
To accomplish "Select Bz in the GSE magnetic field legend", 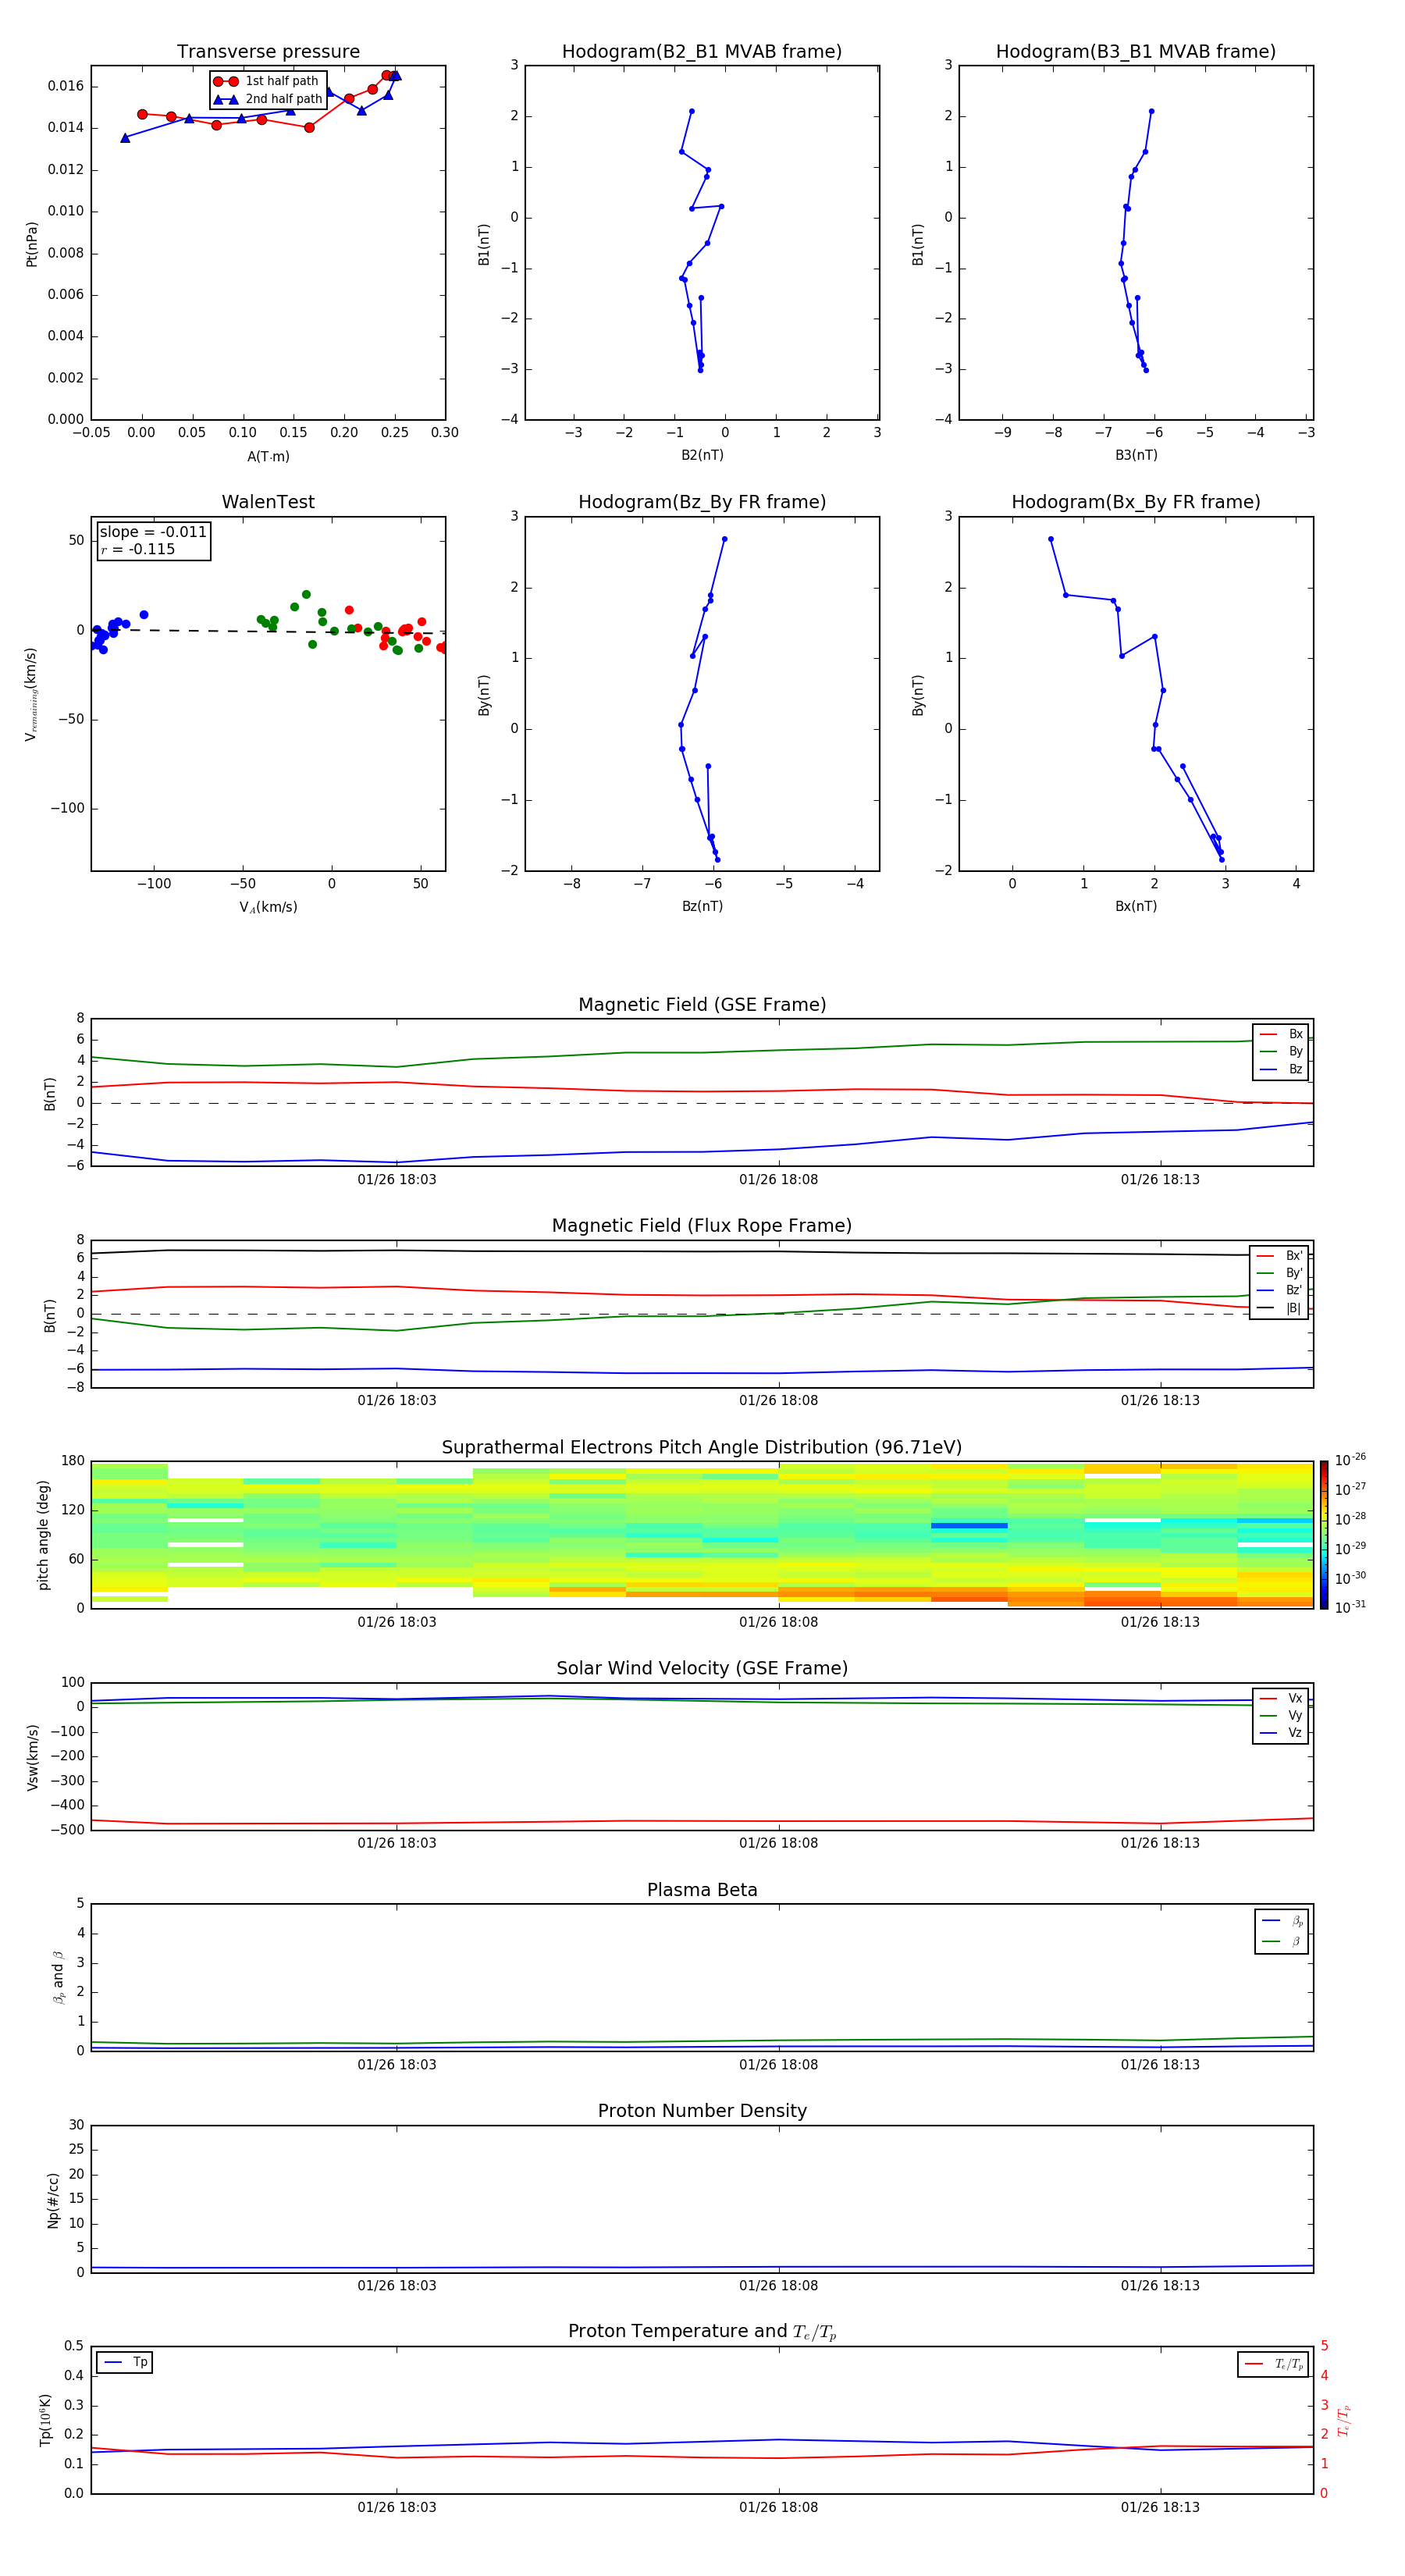I will coord(1281,1069).
